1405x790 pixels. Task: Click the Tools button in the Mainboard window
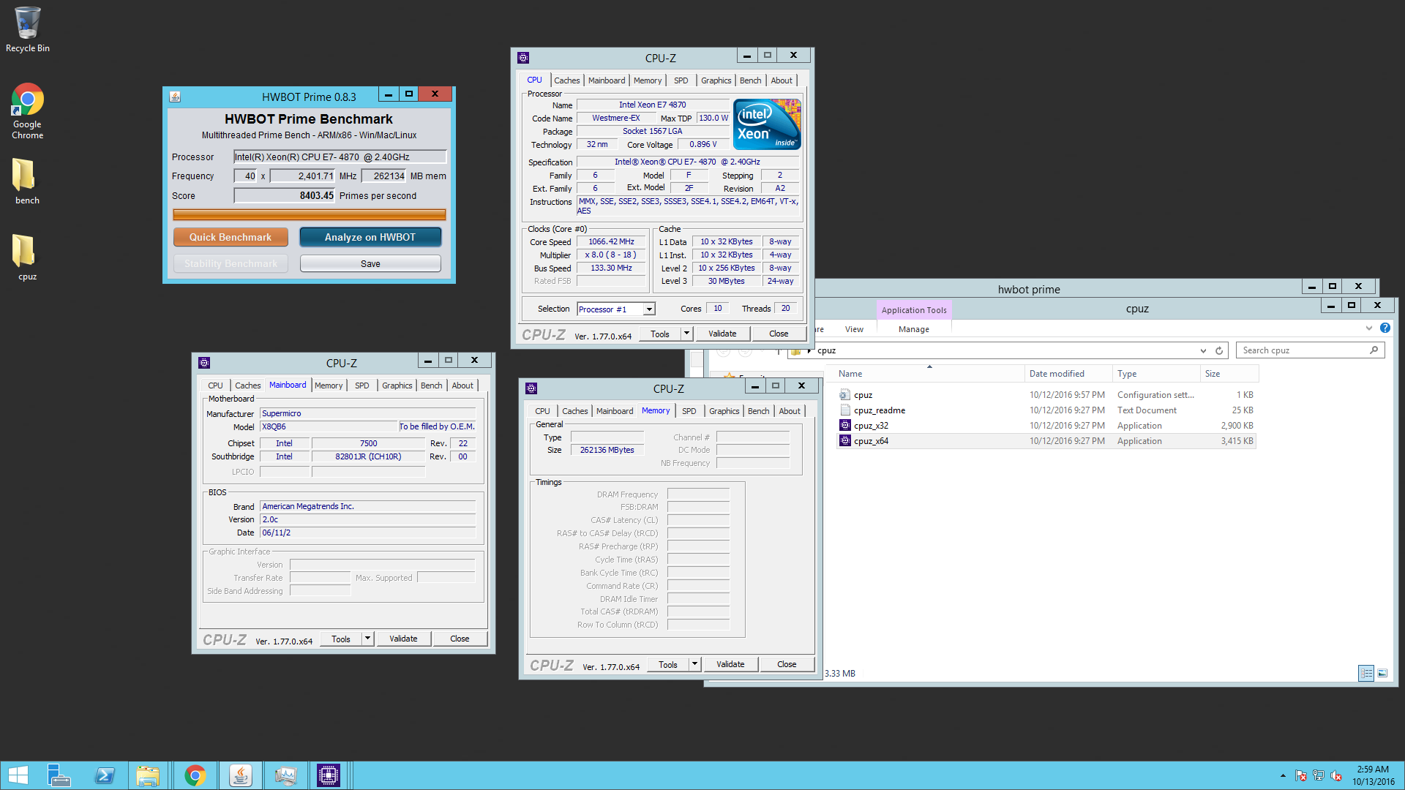coord(341,639)
